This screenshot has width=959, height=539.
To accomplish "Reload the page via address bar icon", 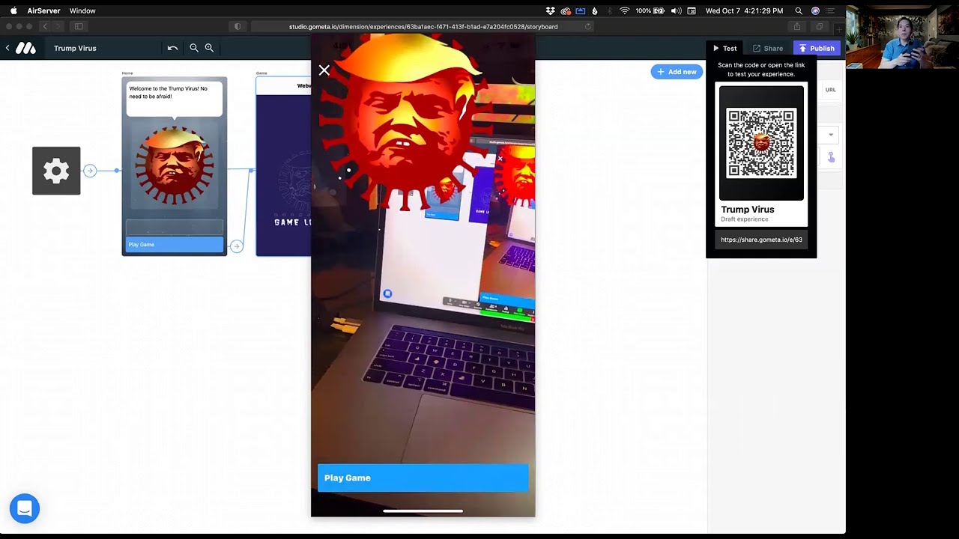I will click(588, 26).
